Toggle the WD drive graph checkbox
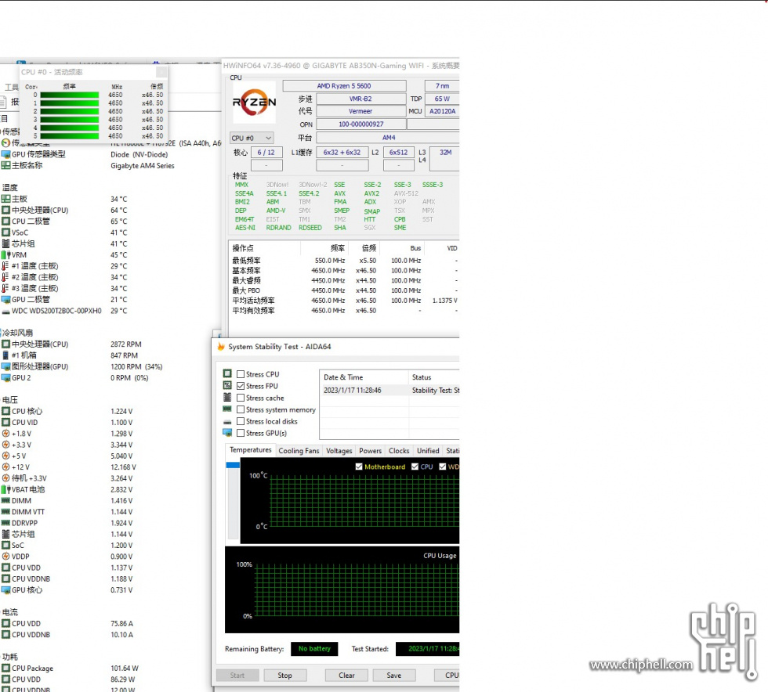768x692 pixels. pyautogui.click(x=443, y=467)
